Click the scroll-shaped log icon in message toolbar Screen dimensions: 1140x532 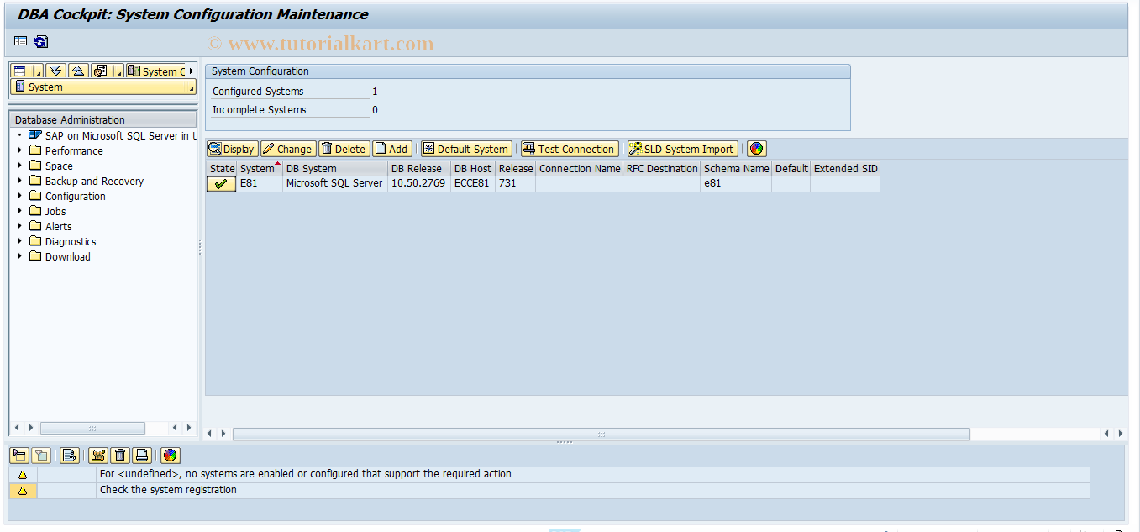[98, 456]
